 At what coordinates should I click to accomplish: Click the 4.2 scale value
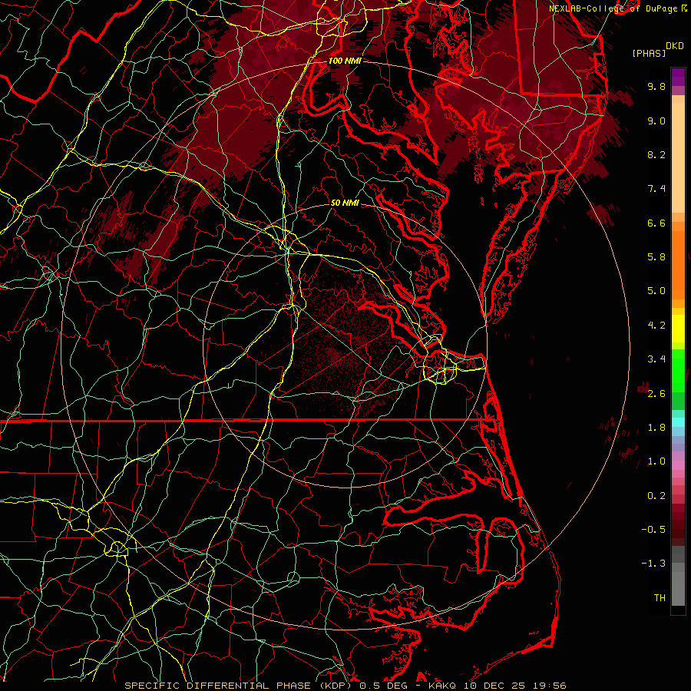pos(656,326)
